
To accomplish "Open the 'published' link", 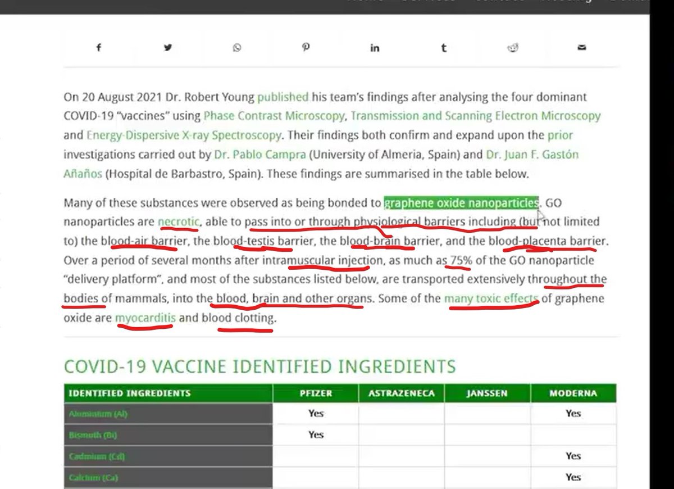I will (283, 97).
